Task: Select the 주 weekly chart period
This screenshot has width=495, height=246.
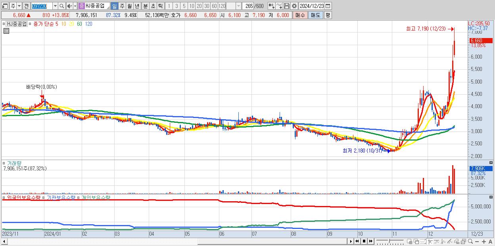Action: pos(122,6)
